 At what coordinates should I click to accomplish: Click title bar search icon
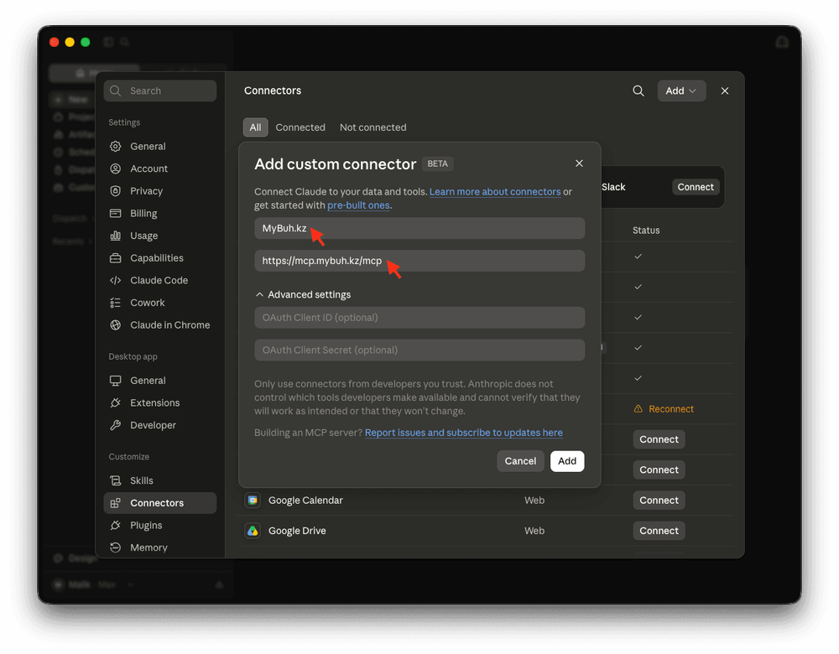125,42
